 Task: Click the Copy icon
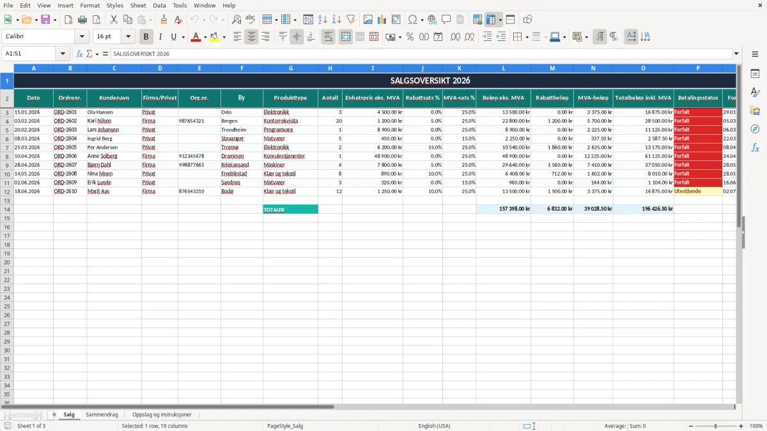tap(128, 20)
